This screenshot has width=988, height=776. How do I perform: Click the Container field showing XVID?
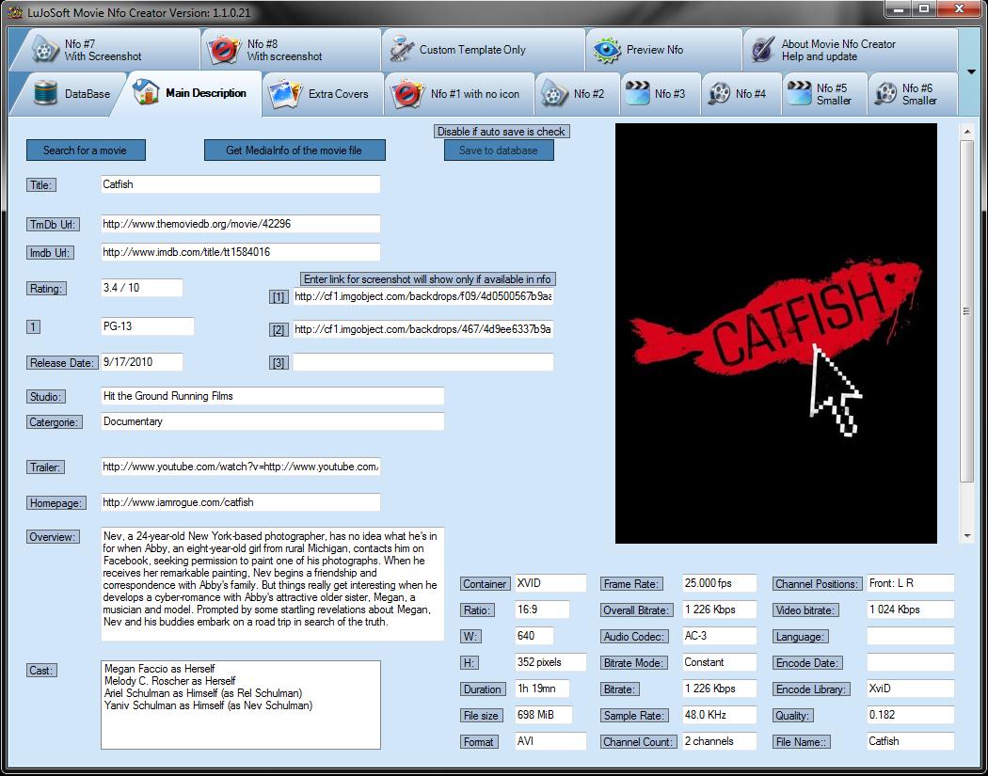[550, 583]
